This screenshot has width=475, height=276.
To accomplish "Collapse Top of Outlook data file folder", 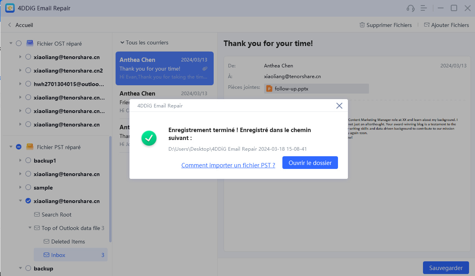I will [x=30, y=228].
